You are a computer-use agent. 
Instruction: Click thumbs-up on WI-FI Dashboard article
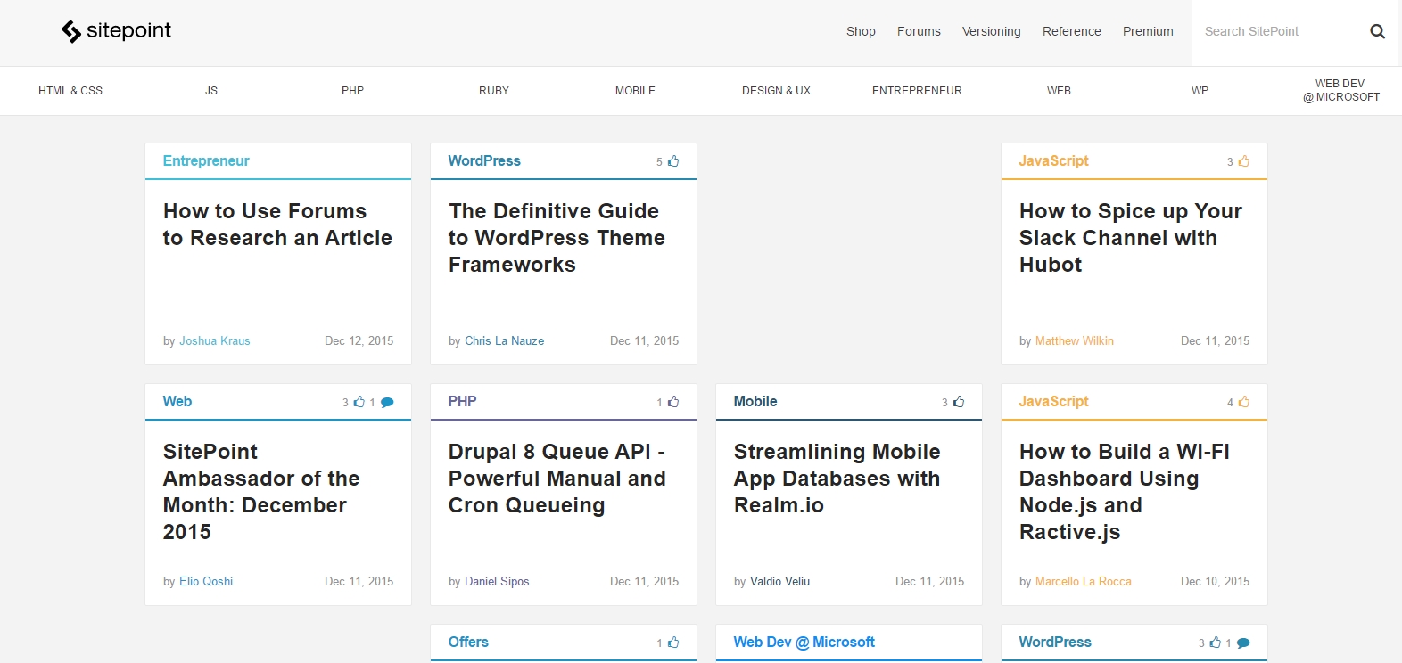(1244, 402)
